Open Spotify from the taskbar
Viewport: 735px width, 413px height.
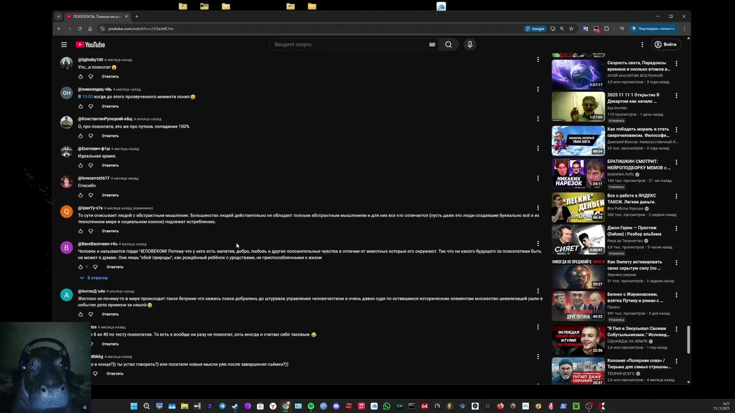click(x=311, y=406)
